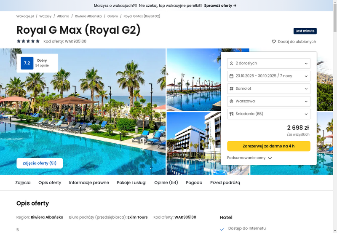Image resolution: width=337 pixels, height=233 pixels.
Task: Click the five-star hotel rating icons
Action: (28, 41)
